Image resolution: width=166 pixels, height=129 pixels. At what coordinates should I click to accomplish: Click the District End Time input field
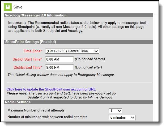(59, 67)
